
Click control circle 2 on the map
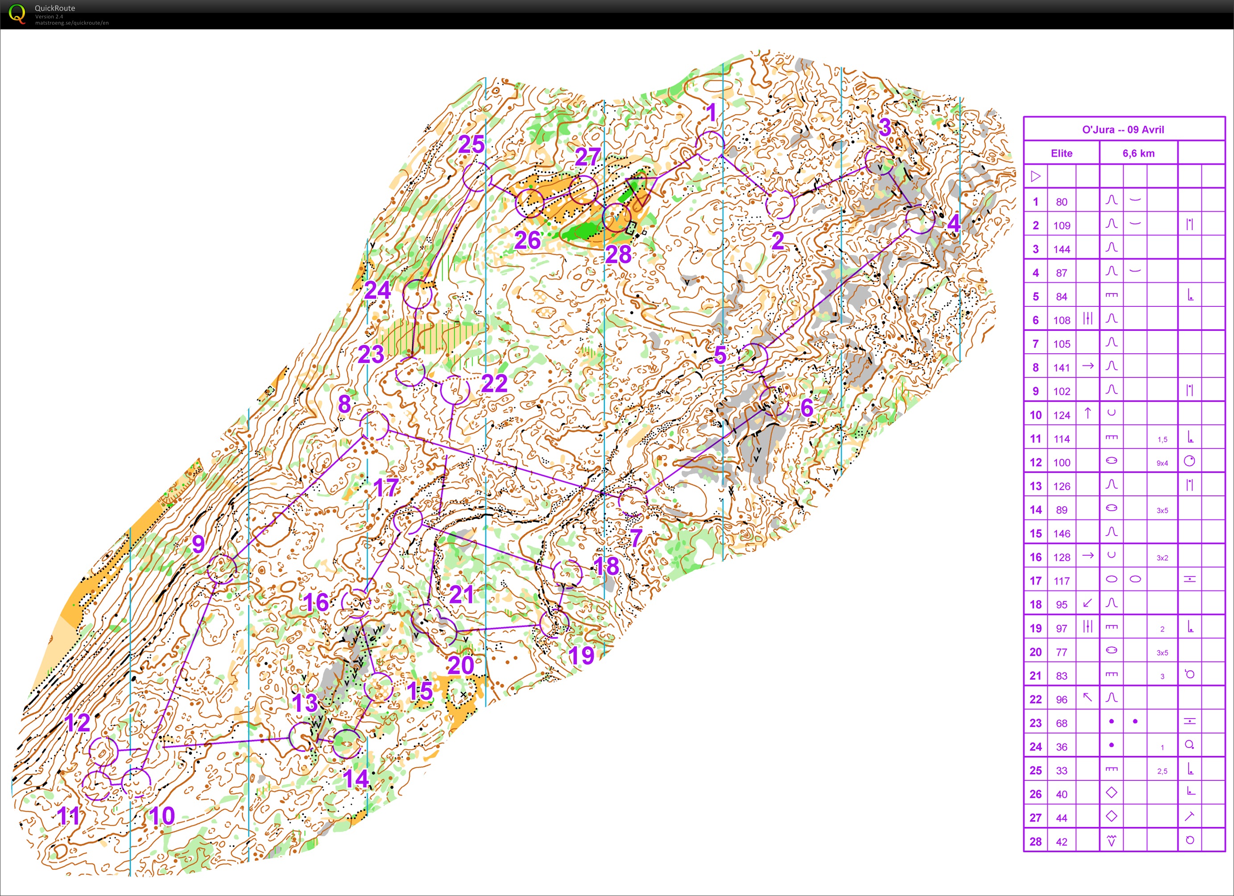point(780,205)
